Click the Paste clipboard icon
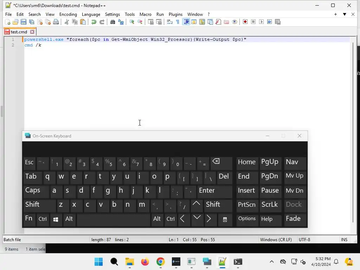The height and width of the screenshot is (270, 360). click(x=83, y=22)
